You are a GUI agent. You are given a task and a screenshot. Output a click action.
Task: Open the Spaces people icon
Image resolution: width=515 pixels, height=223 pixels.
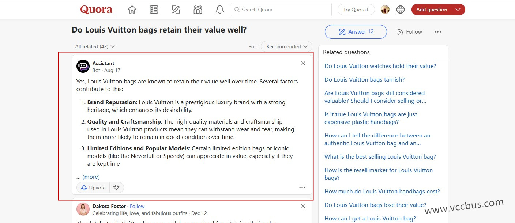click(x=198, y=10)
